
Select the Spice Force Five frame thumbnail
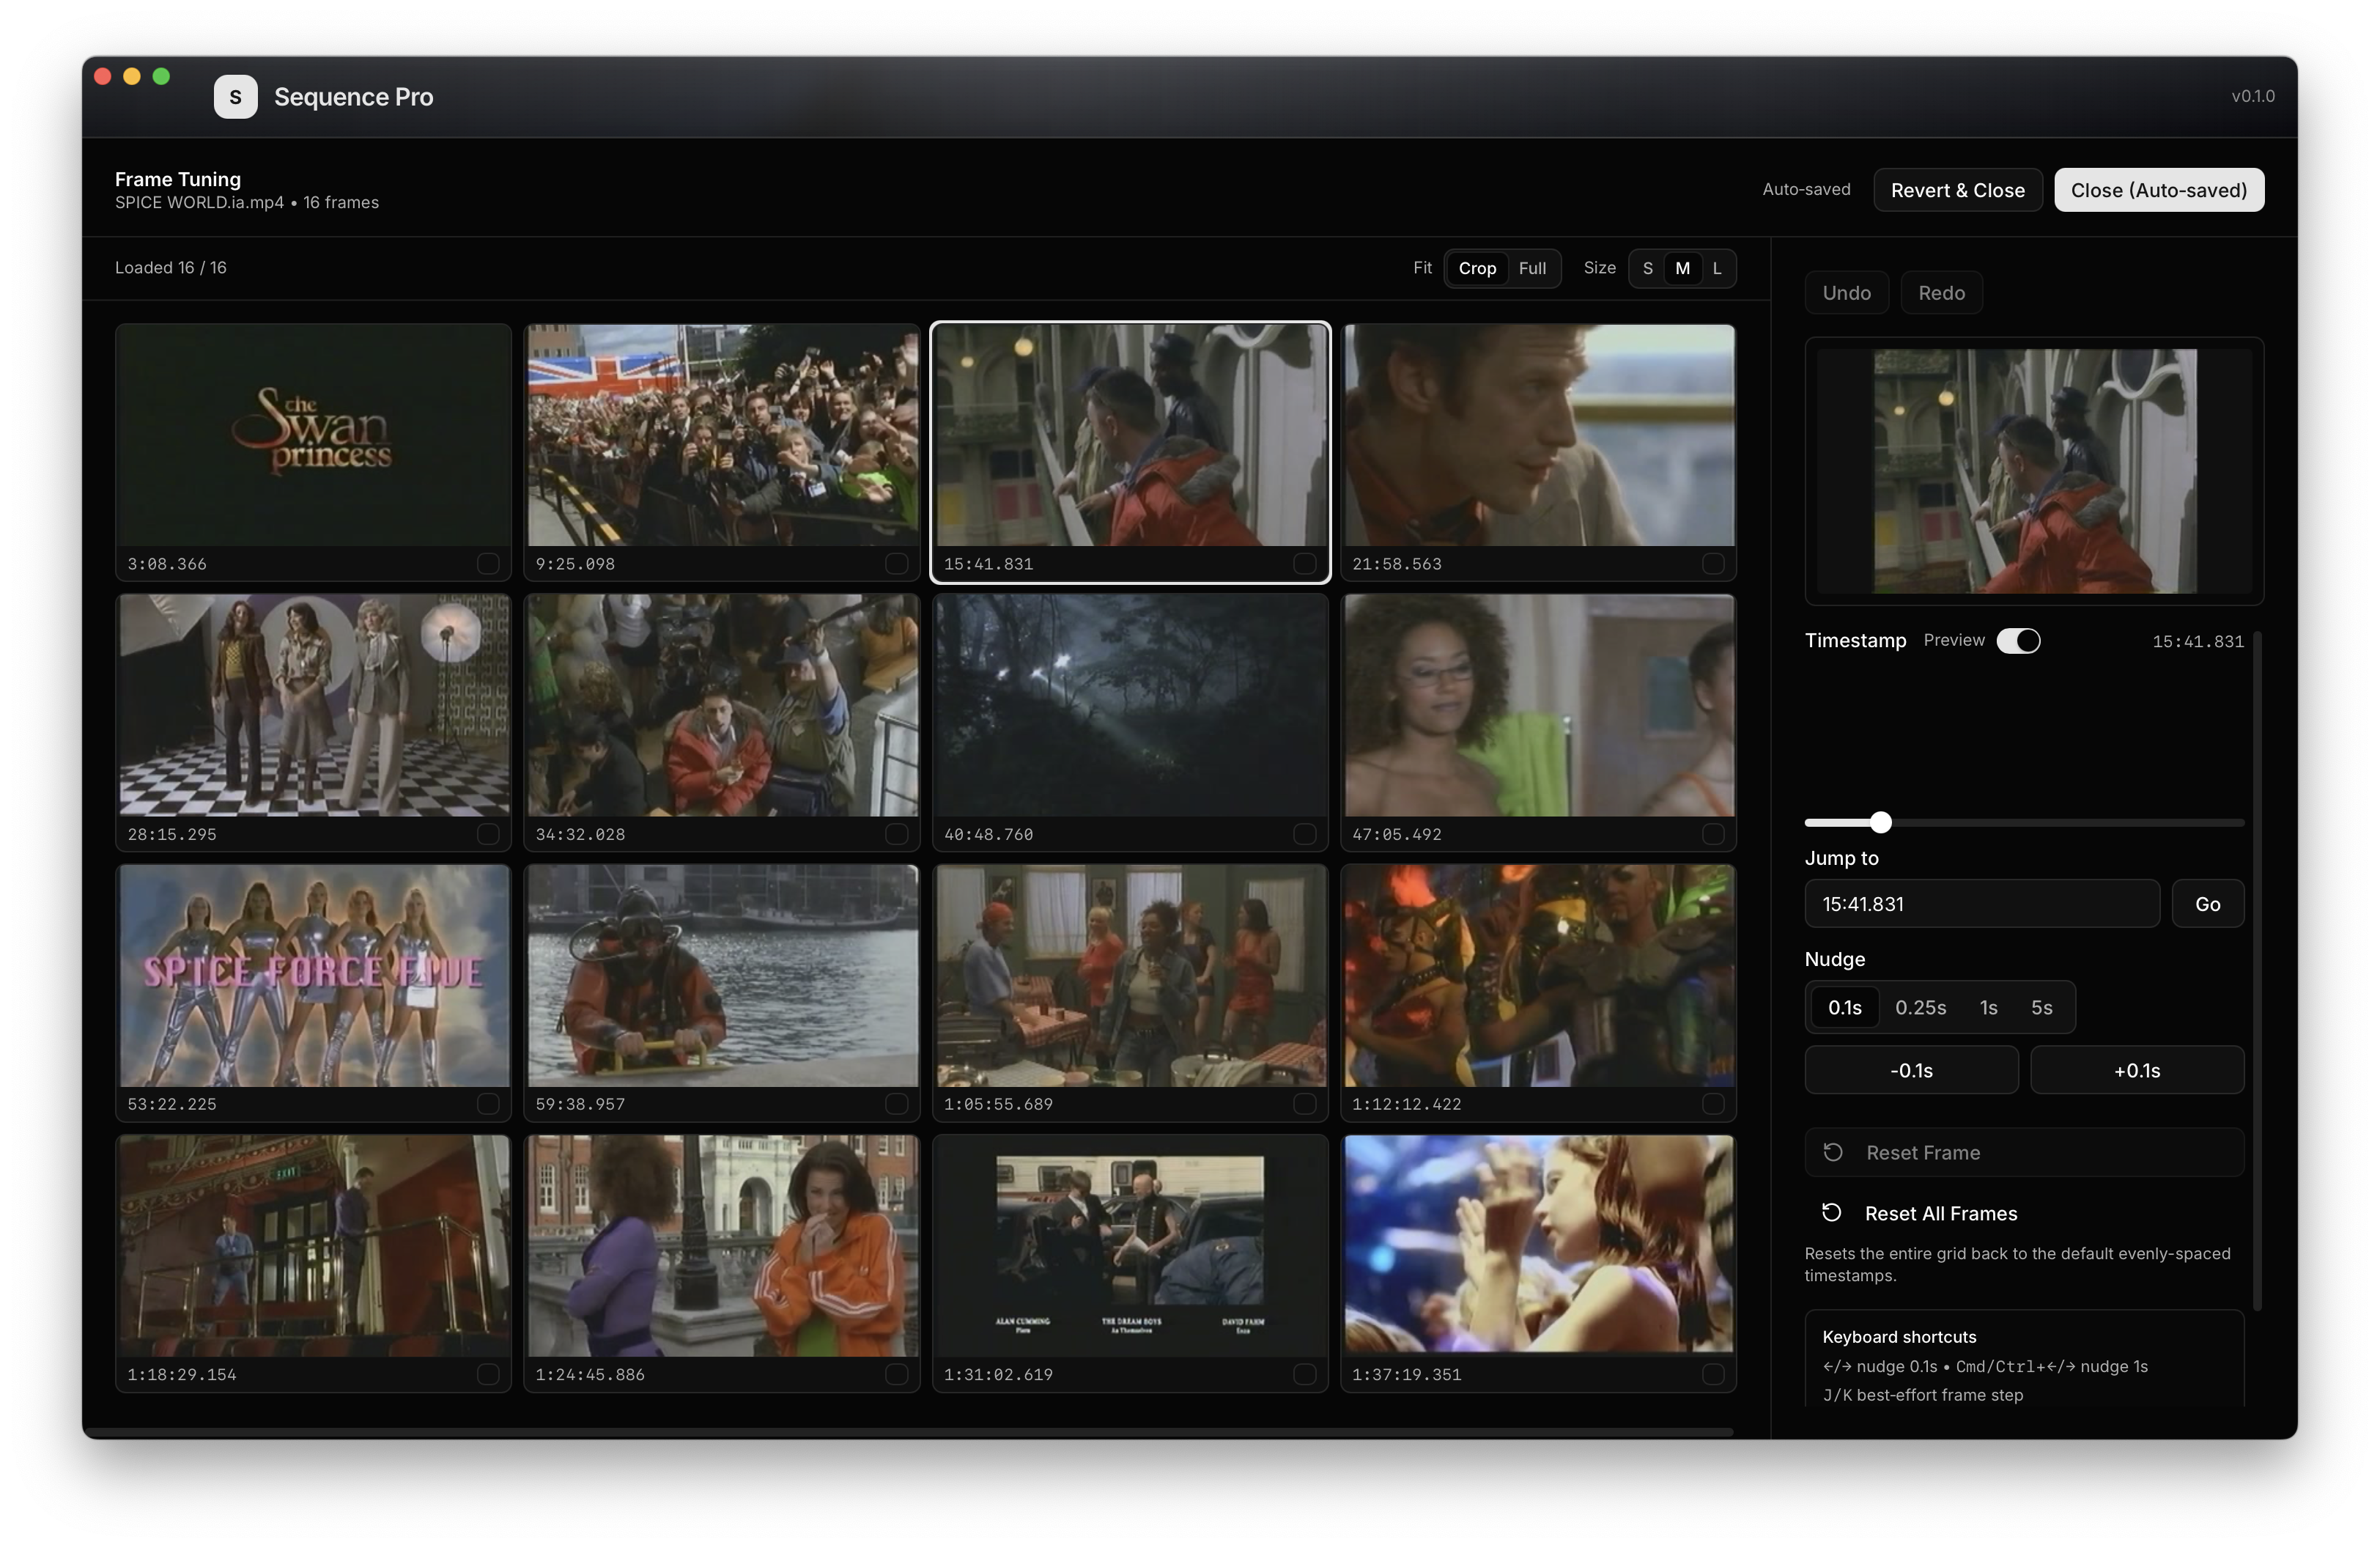(x=314, y=976)
